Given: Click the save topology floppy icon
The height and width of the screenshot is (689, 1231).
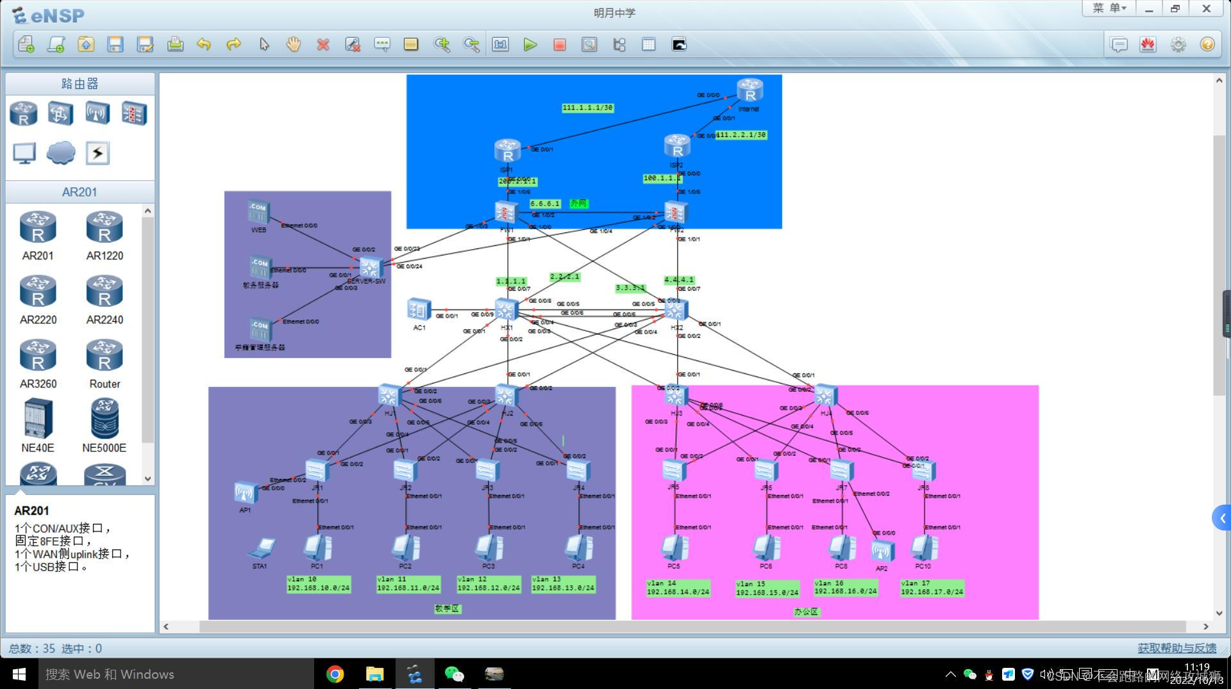Looking at the screenshot, I should pyautogui.click(x=115, y=45).
